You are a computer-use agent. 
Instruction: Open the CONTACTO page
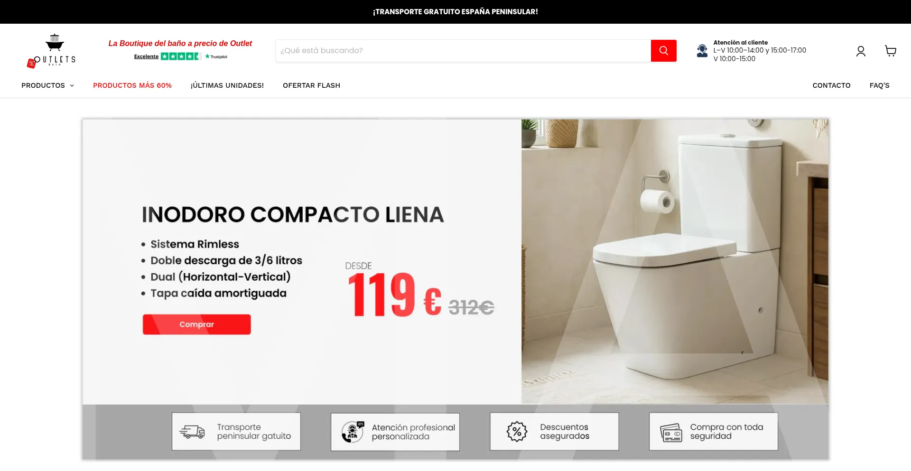[x=831, y=85]
